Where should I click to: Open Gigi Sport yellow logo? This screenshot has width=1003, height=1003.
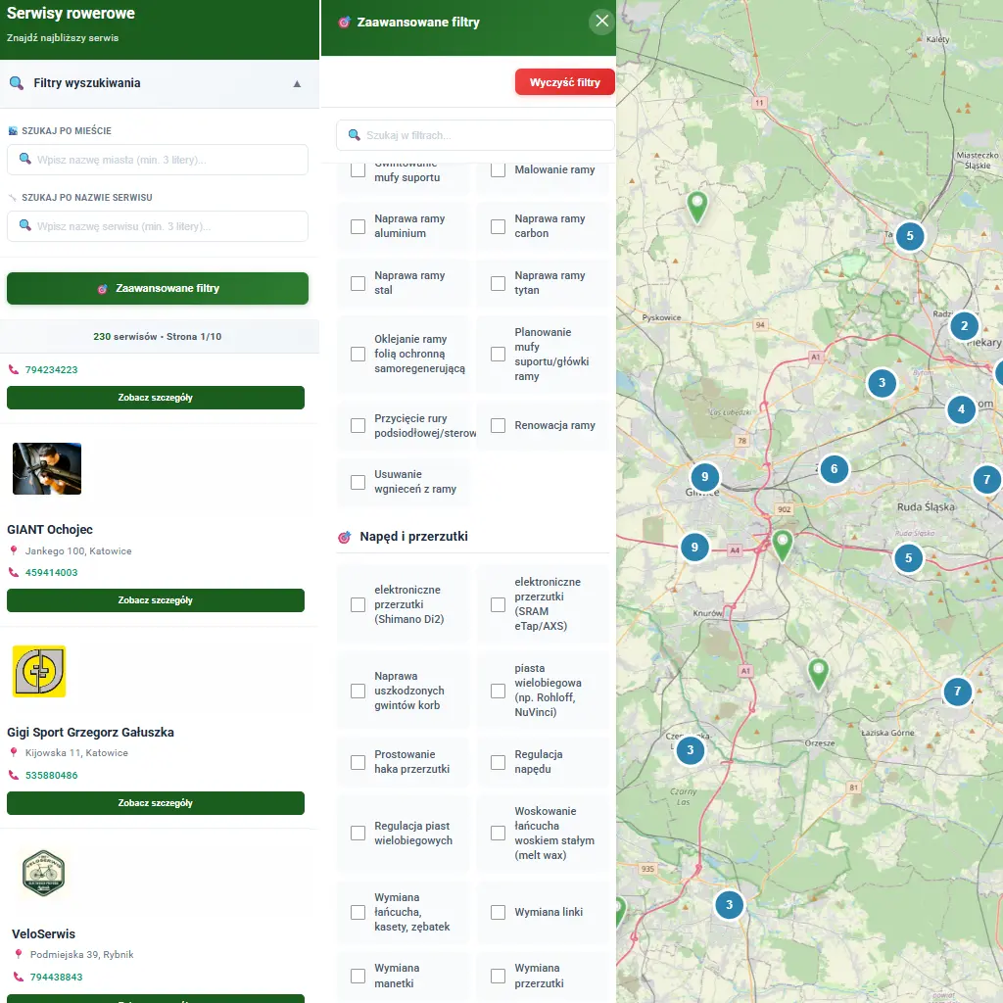(x=39, y=671)
